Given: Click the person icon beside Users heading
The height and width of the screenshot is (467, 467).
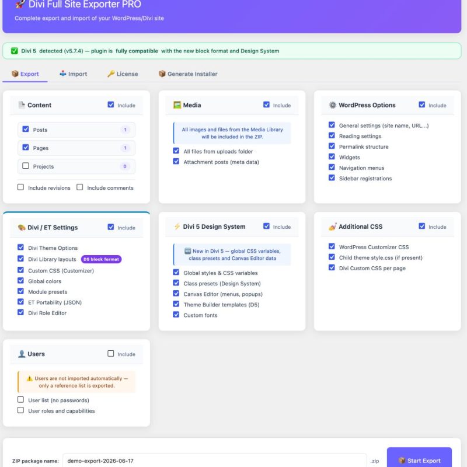Looking at the screenshot, I should click(22, 354).
